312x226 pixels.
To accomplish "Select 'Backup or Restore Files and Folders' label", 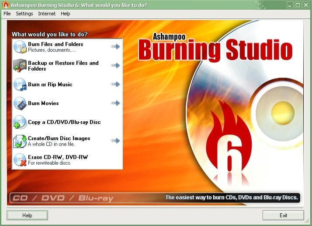I will pos(63,66).
